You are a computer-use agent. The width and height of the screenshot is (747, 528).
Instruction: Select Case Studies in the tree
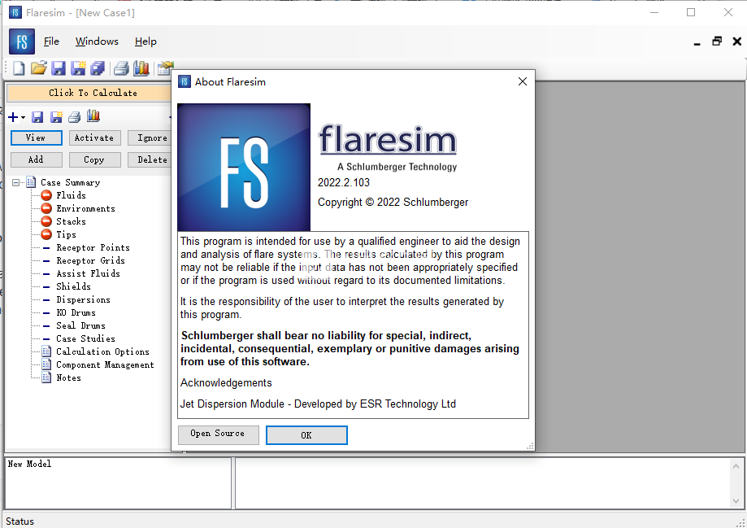click(x=85, y=338)
